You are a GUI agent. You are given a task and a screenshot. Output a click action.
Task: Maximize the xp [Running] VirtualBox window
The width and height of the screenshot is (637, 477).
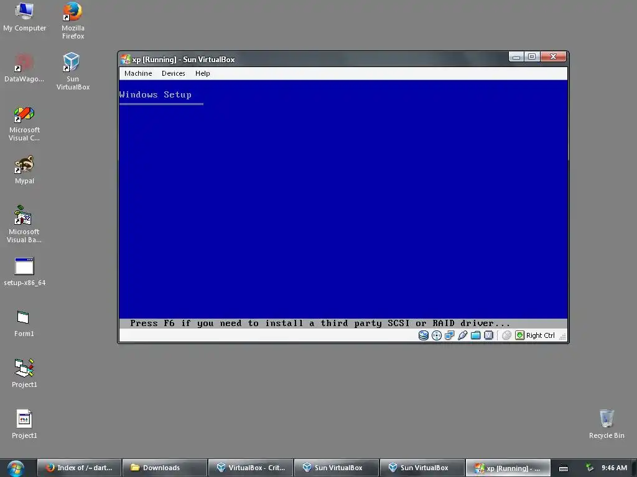pos(532,57)
